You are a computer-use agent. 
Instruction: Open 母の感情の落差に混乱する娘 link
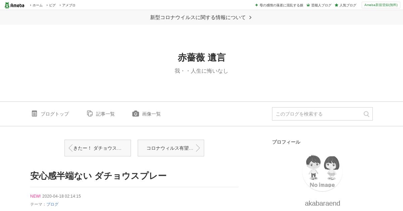[x=281, y=5]
